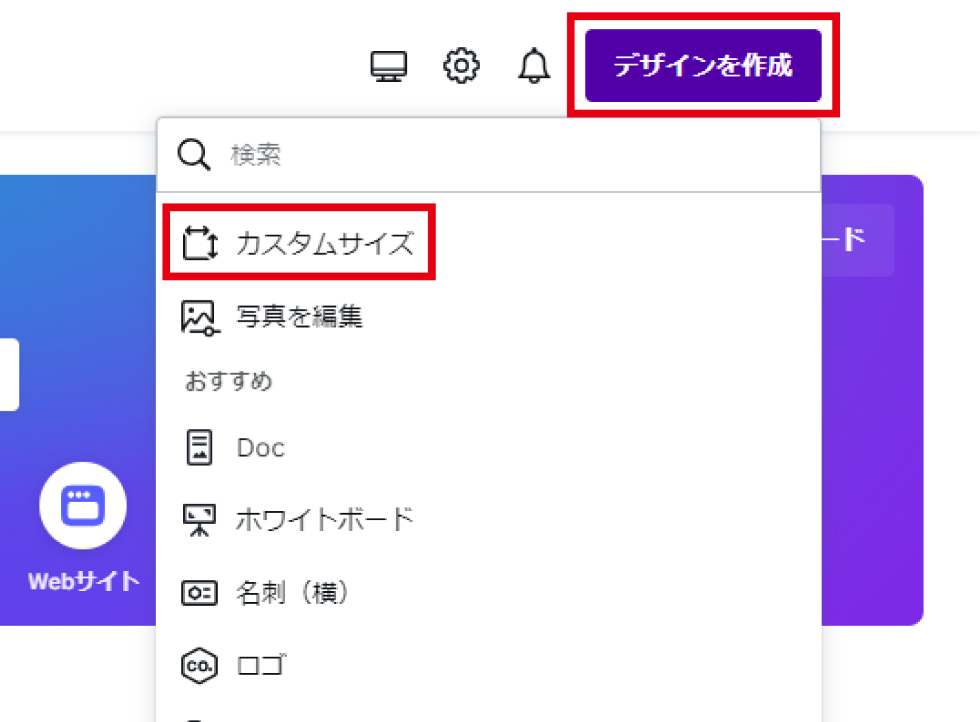Choose the ホワイトボード text option
This screenshot has height=722, width=980.
(324, 520)
